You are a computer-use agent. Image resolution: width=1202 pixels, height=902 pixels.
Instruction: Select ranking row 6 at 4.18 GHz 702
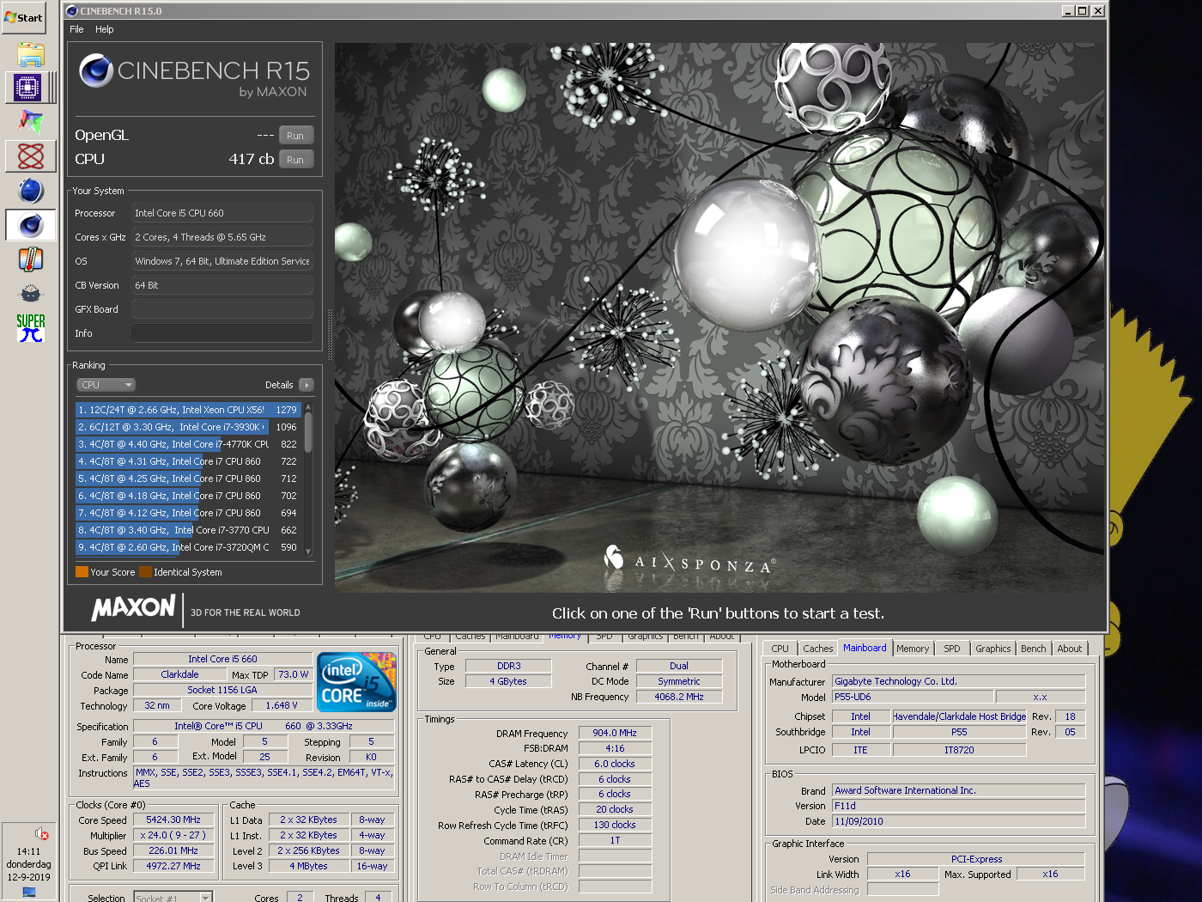[188, 496]
